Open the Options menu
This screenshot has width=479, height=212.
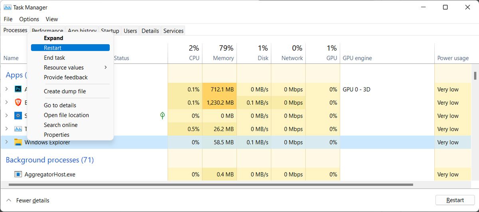[x=29, y=19]
